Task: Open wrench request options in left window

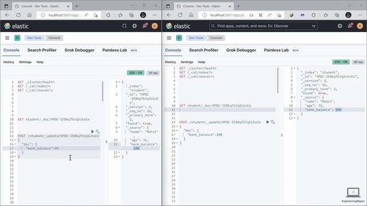Action: tap(97, 132)
